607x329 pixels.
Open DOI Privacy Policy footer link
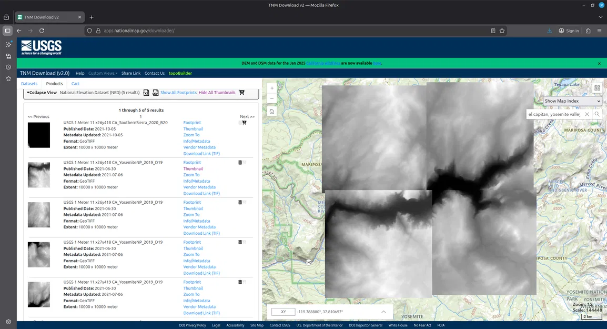[x=193, y=325]
